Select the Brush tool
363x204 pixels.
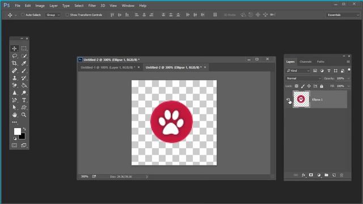coord(24,70)
